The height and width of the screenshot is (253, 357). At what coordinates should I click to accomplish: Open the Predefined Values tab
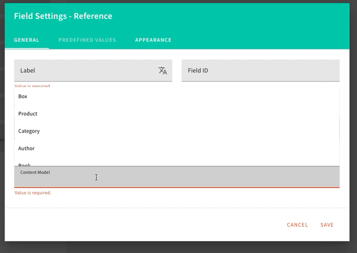(x=87, y=40)
